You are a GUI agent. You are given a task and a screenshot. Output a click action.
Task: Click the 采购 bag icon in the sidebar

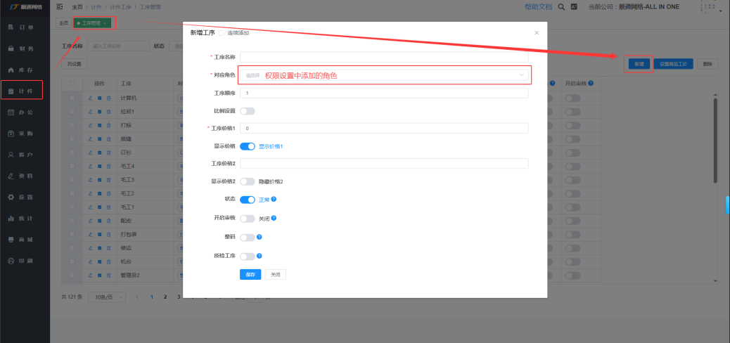[x=11, y=134]
